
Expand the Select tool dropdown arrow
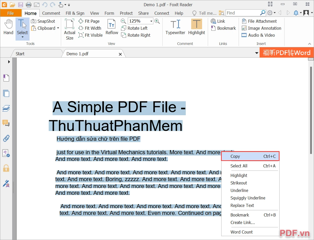click(x=22, y=37)
